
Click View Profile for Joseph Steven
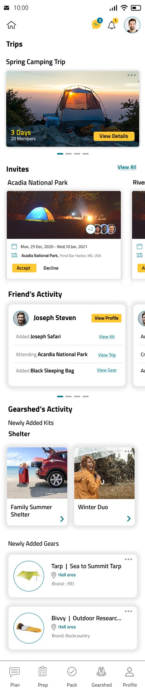click(106, 318)
